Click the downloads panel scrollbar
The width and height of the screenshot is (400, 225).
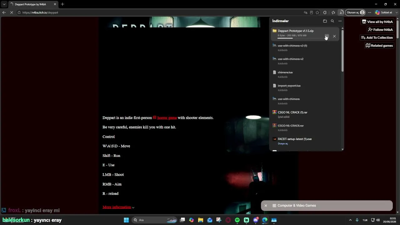pyautogui.click(x=342, y=51)
